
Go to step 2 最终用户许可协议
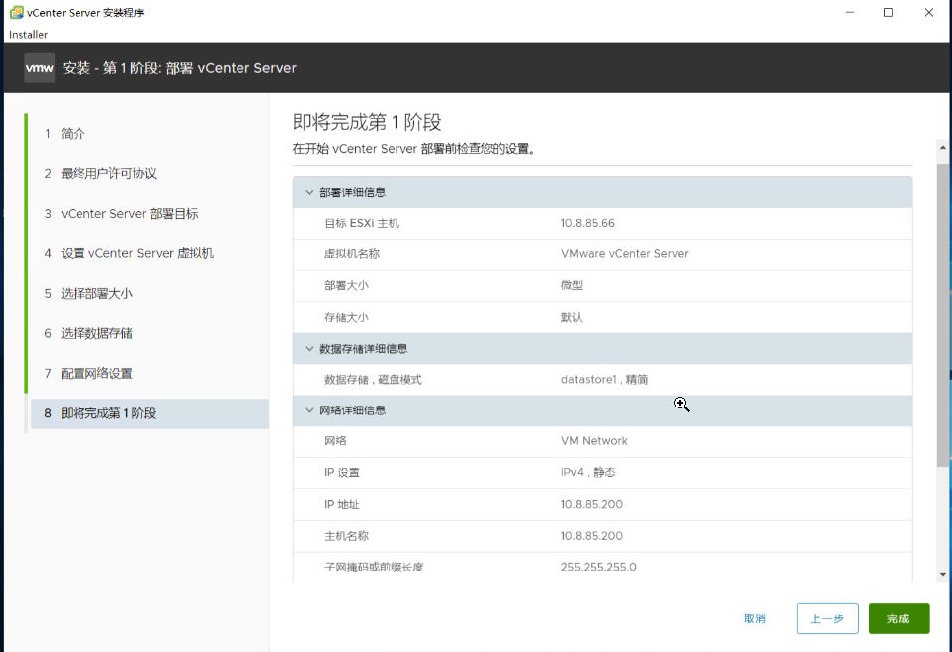click(100, 174)
